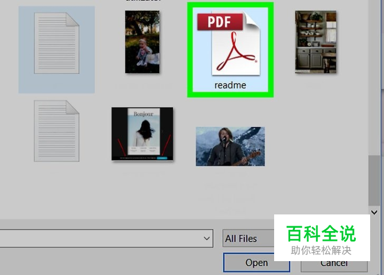The width and height of the screenshot is (384, 275).
Task: Click the readme file name label
Action: point(230,86)
